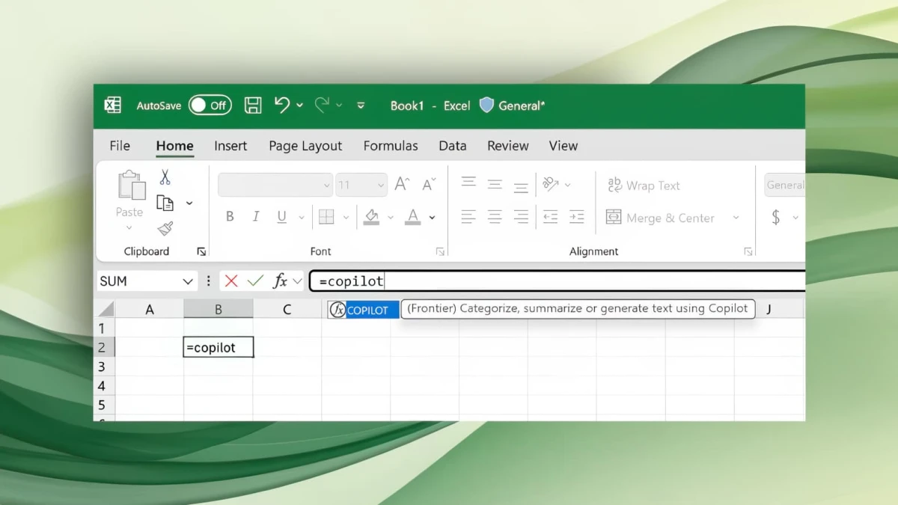Save the workbook with the floppy icon

pyautogui.click(x=253, y=105)
